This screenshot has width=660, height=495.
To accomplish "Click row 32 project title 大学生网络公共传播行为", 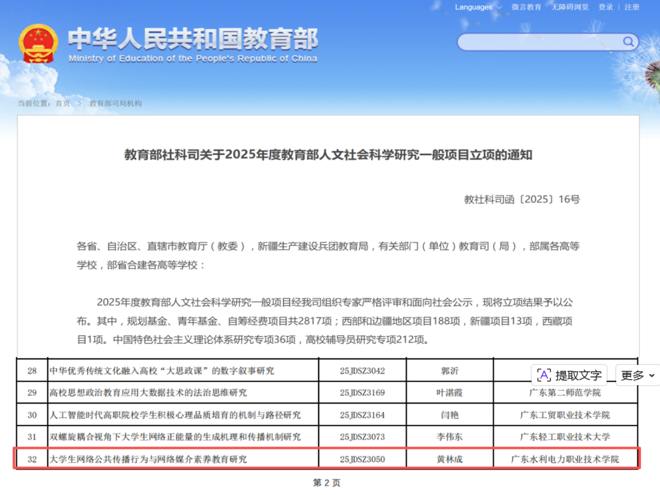I will 148,460.
